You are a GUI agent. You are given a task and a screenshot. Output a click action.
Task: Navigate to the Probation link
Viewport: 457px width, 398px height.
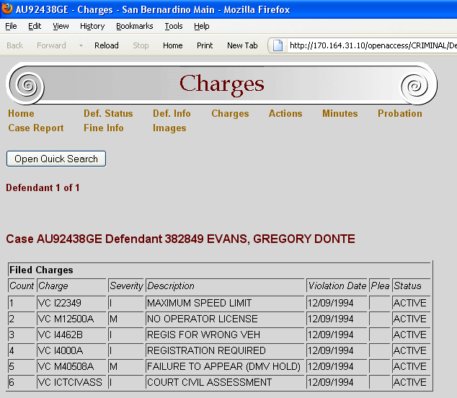(x=399, y=113)
